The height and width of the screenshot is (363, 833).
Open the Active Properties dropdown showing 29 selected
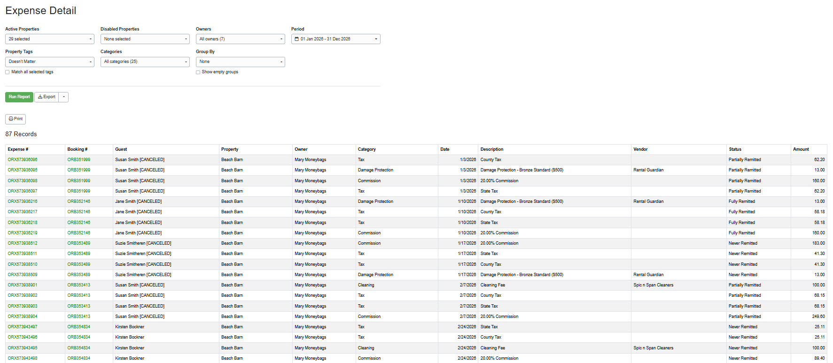(x=50, y=39)
